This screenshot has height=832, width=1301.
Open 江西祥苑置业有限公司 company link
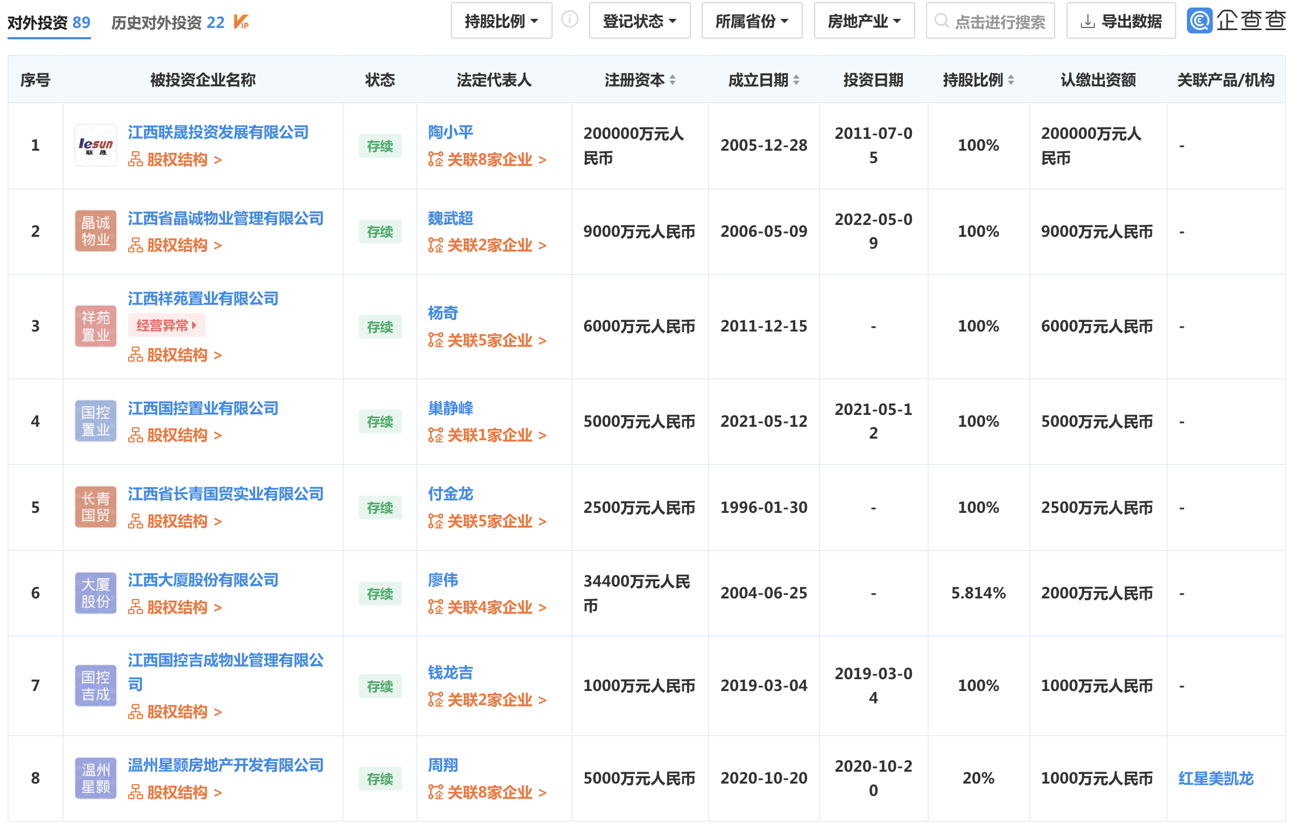click(x=203, y=299)
